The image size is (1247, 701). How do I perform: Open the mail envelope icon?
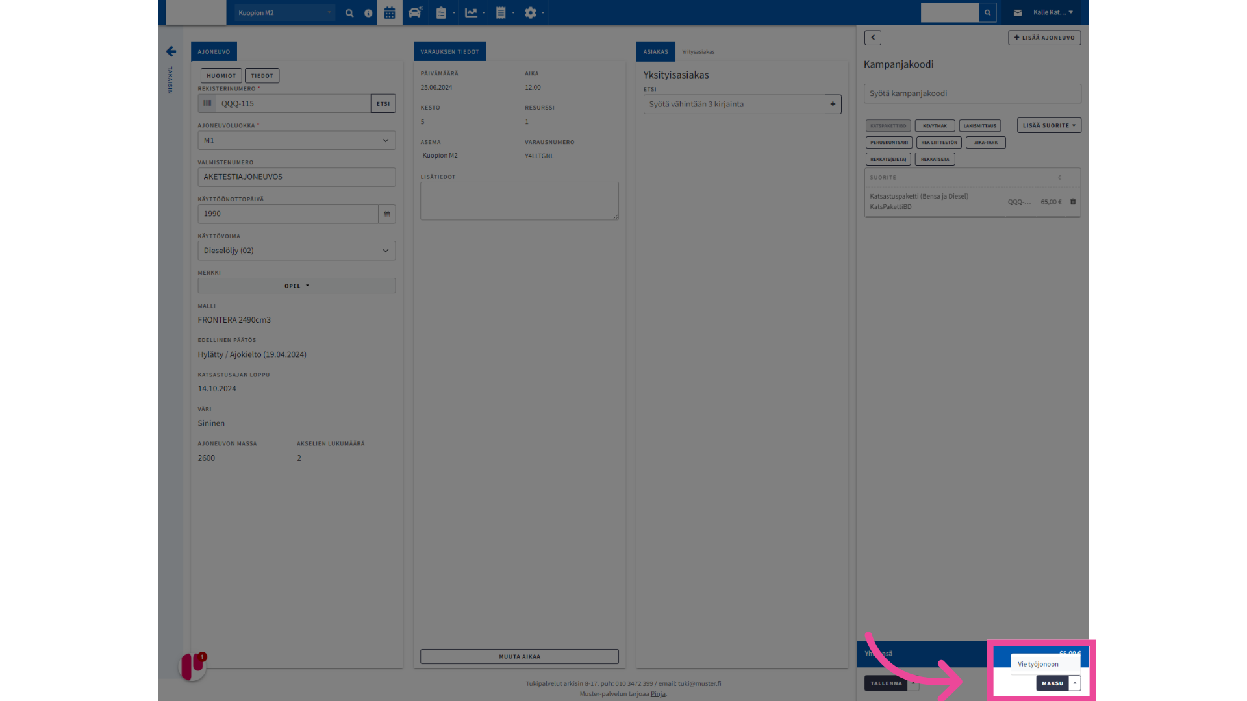[1018, 12]
